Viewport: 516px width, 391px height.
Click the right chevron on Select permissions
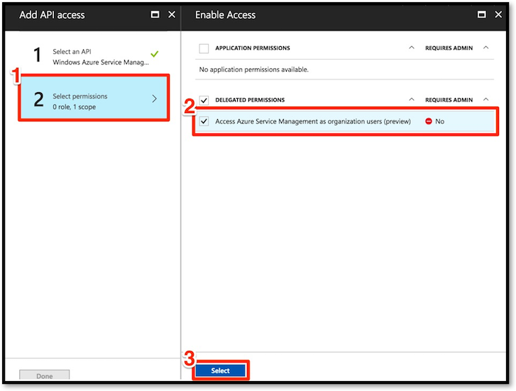coord(154,99)
